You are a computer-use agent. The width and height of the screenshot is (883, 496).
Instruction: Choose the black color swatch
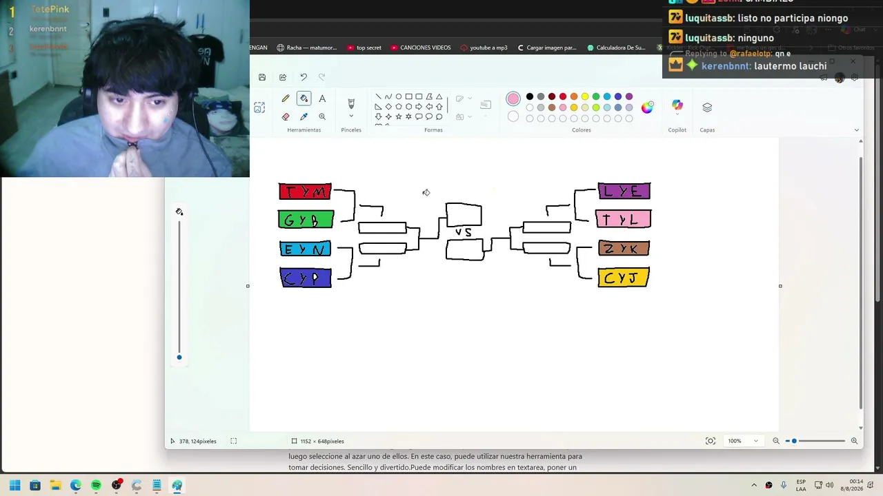[x=530, y=96]
